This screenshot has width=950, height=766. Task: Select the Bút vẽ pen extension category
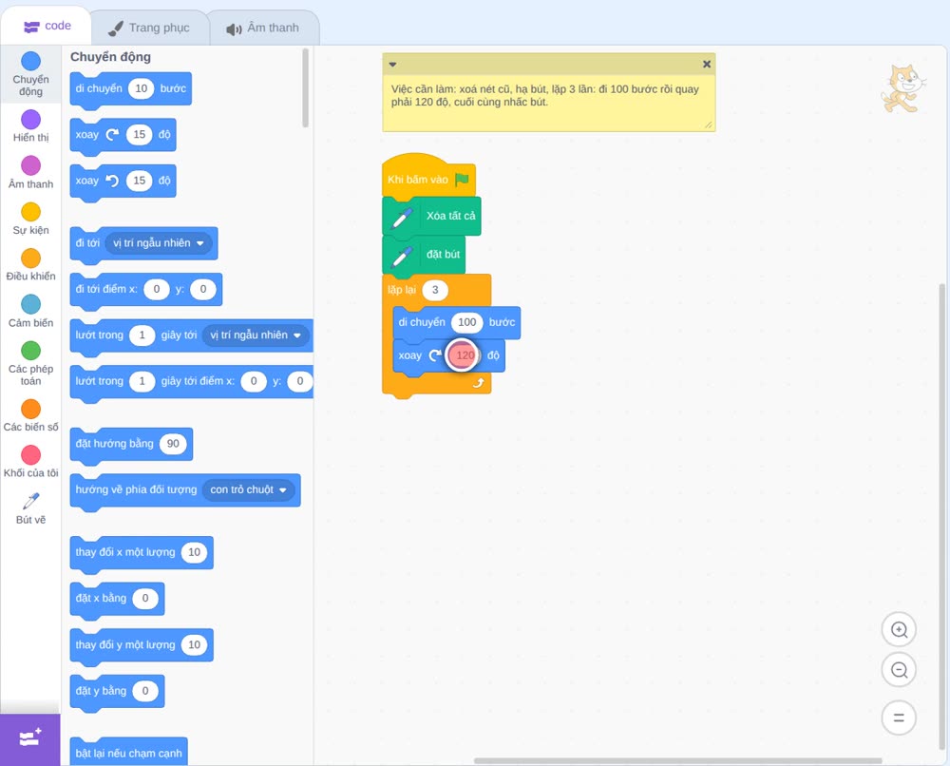(31, 507)
